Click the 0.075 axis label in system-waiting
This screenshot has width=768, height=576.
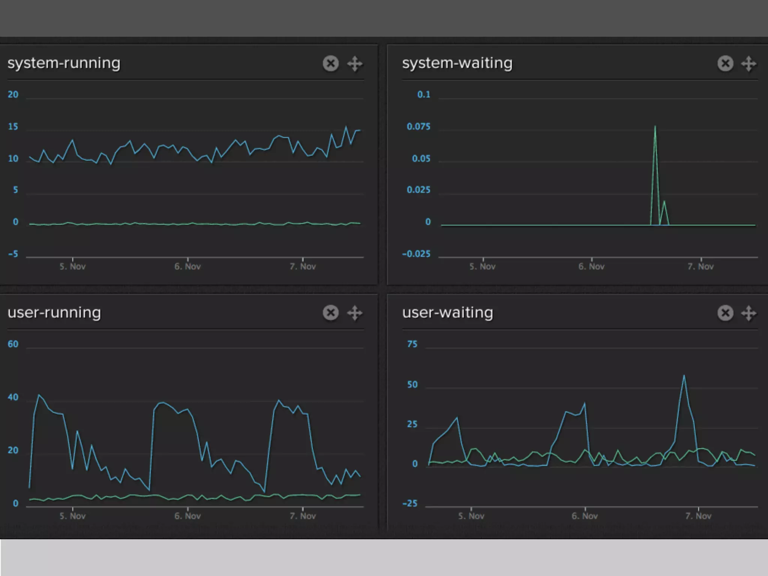(x=418, y=126)
